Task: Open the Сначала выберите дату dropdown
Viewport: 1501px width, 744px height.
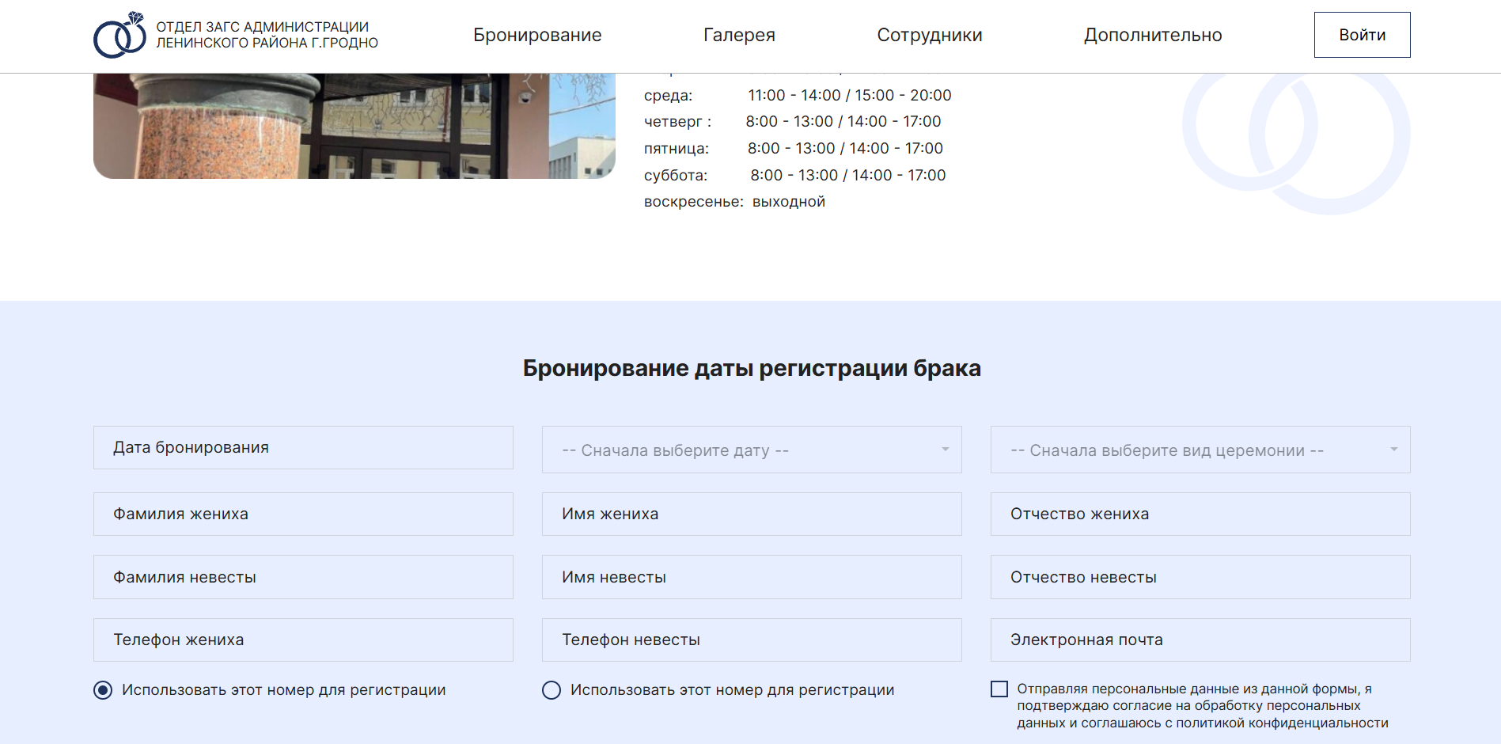Action: (x=752, y=450)
